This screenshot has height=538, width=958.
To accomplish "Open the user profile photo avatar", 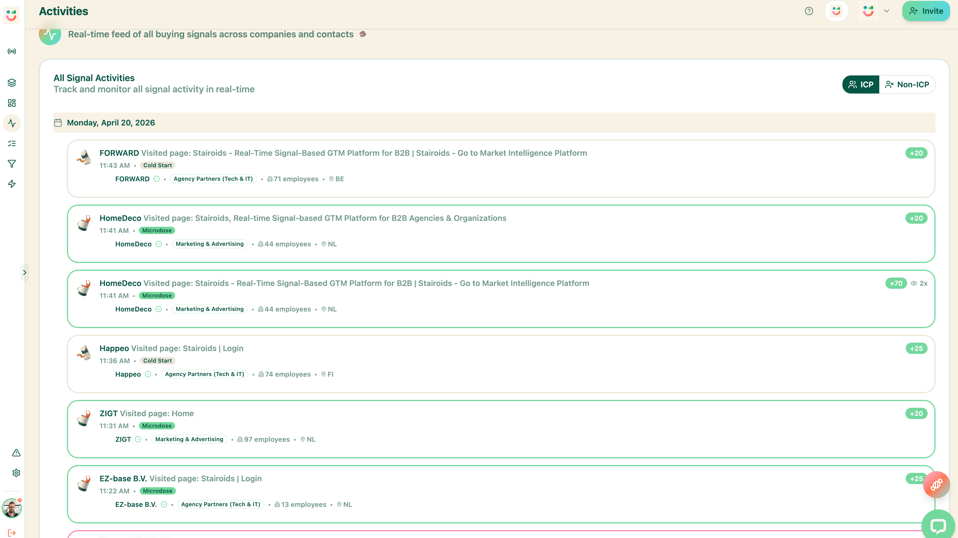I will point(12,508).
